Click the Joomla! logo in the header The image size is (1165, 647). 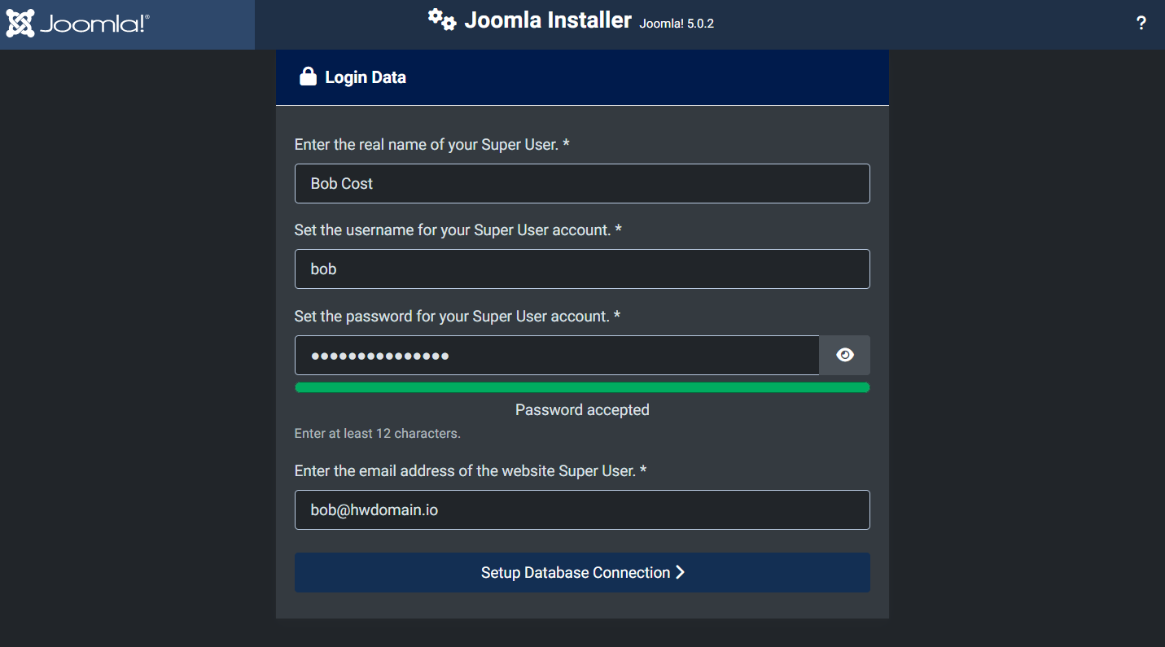click(x=77, y=24)
